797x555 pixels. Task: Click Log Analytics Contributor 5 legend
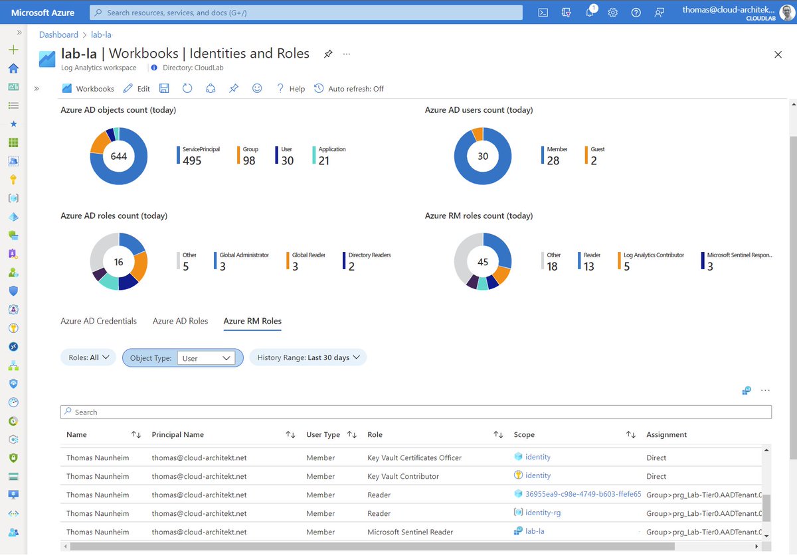tap(650, 262)
